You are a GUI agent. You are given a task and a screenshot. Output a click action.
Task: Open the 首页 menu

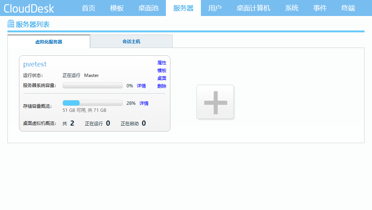(89, 8)
